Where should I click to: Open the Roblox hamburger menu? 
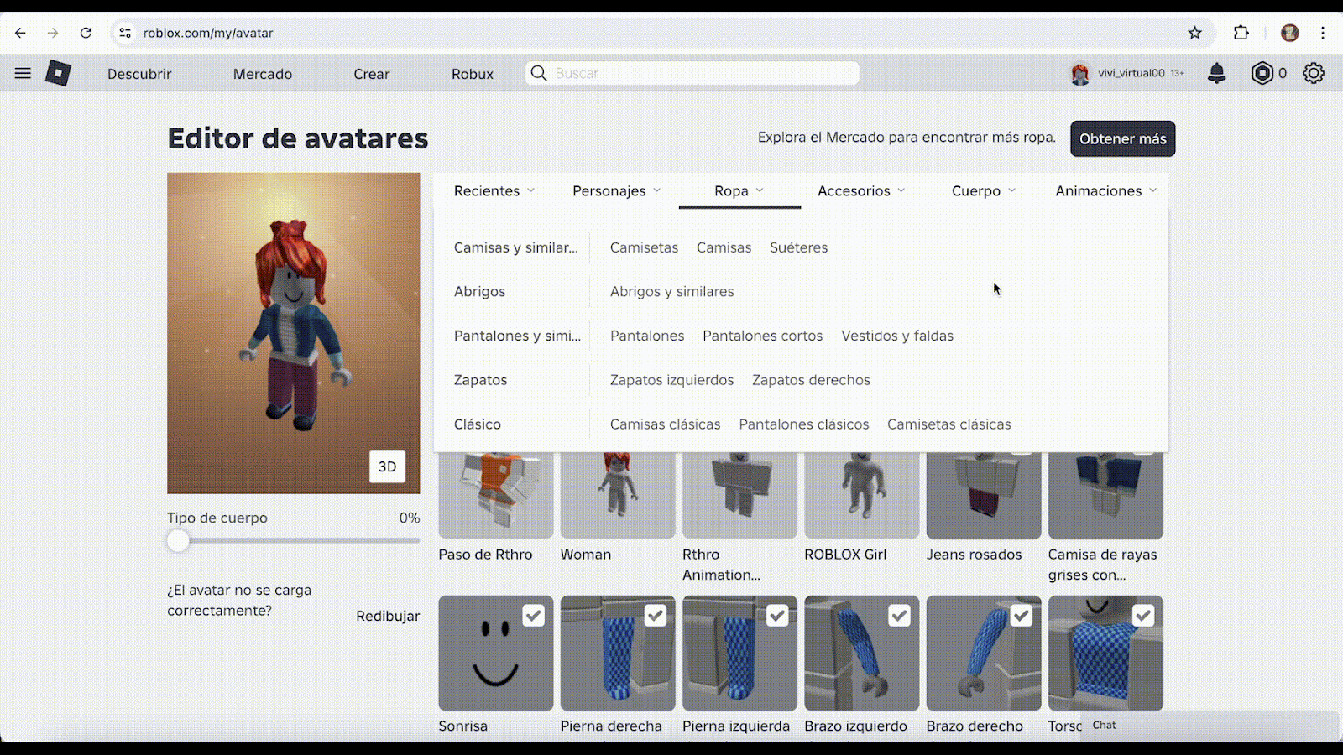click(x=23, y=73)
